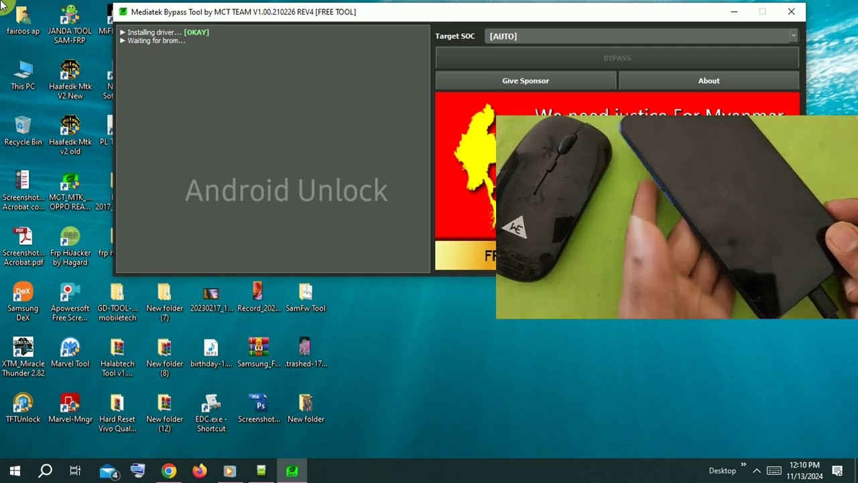This screenshot has width=858, height=483.
Task: Launch EDC.exe - Shortcut
Action: [x=211, y=413]
